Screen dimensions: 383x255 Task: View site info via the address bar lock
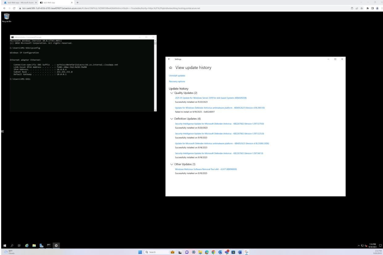20,8
